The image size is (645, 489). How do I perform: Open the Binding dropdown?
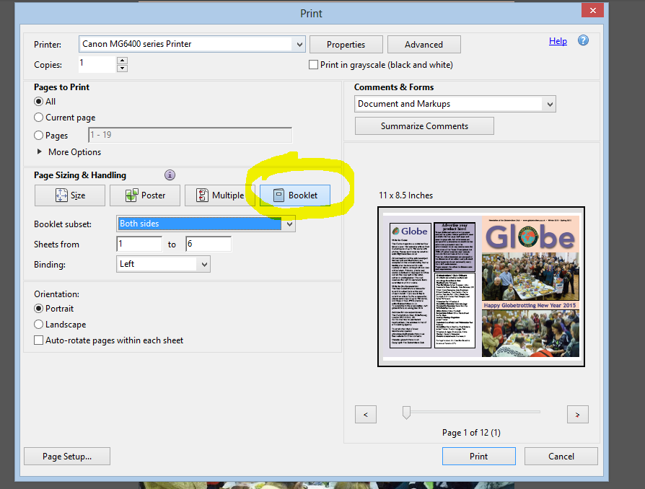click(204, 264)
